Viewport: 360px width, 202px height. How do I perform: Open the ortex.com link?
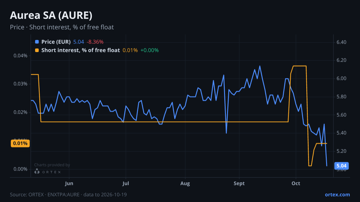[337, 195]
